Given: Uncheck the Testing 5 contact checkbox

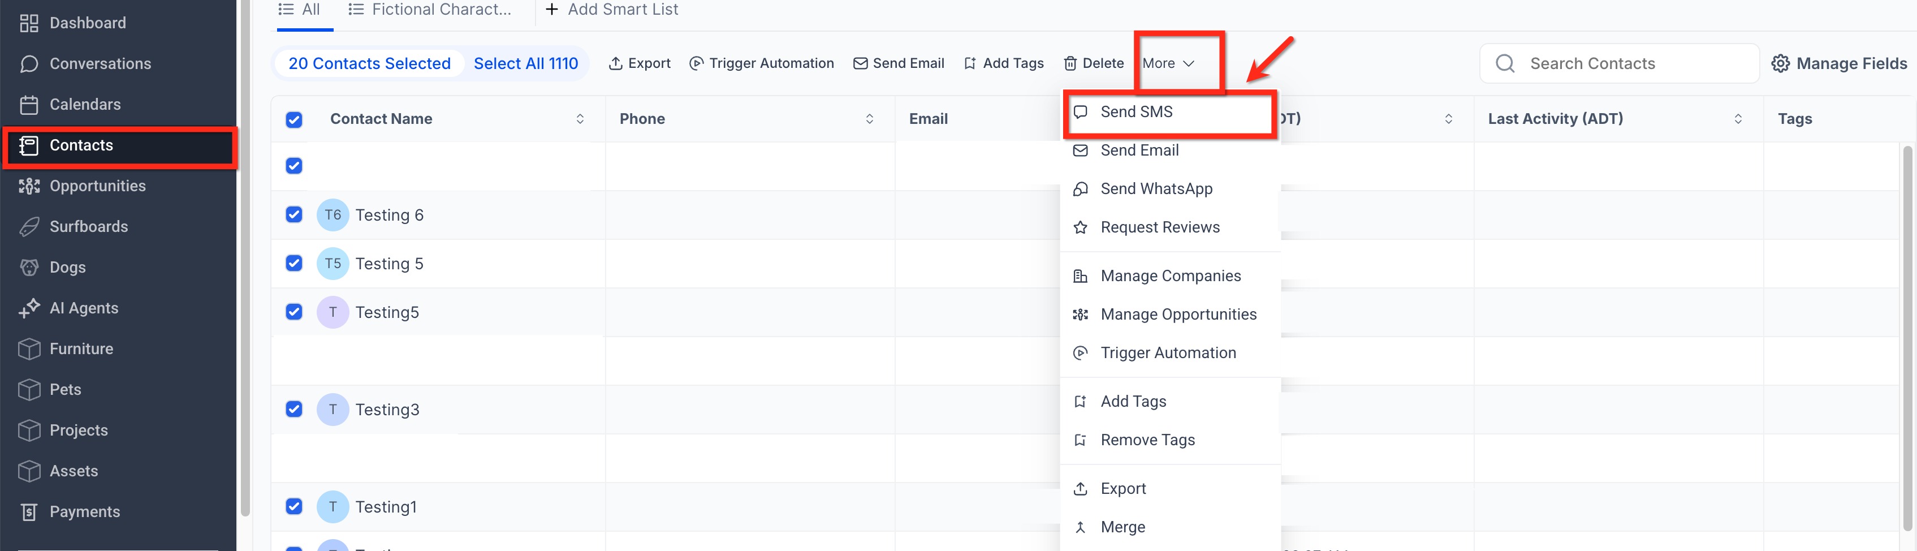Looking at the screenshot, I should pyautogui.click(x=294, y=264).
